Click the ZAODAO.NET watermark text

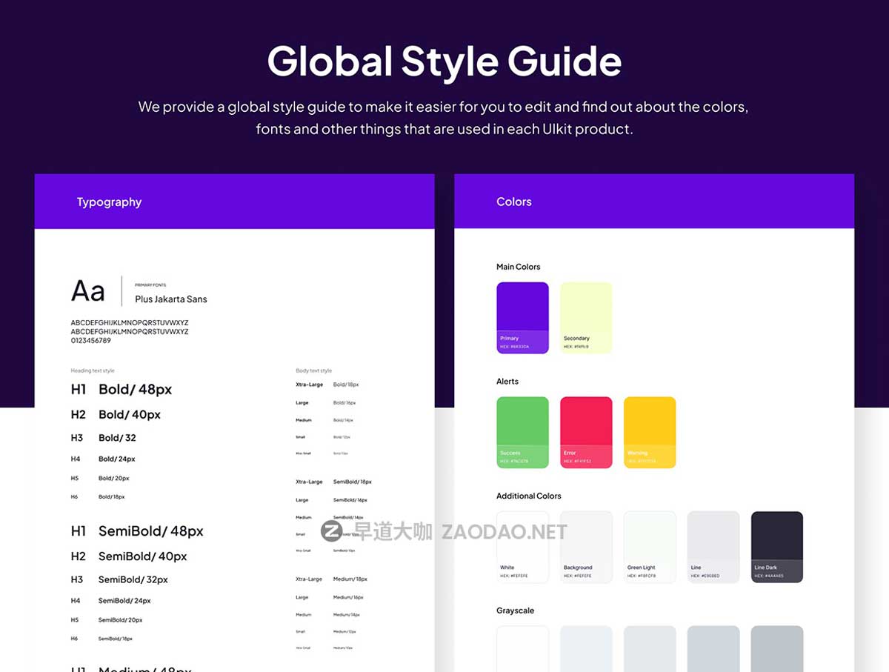[504, 532]
